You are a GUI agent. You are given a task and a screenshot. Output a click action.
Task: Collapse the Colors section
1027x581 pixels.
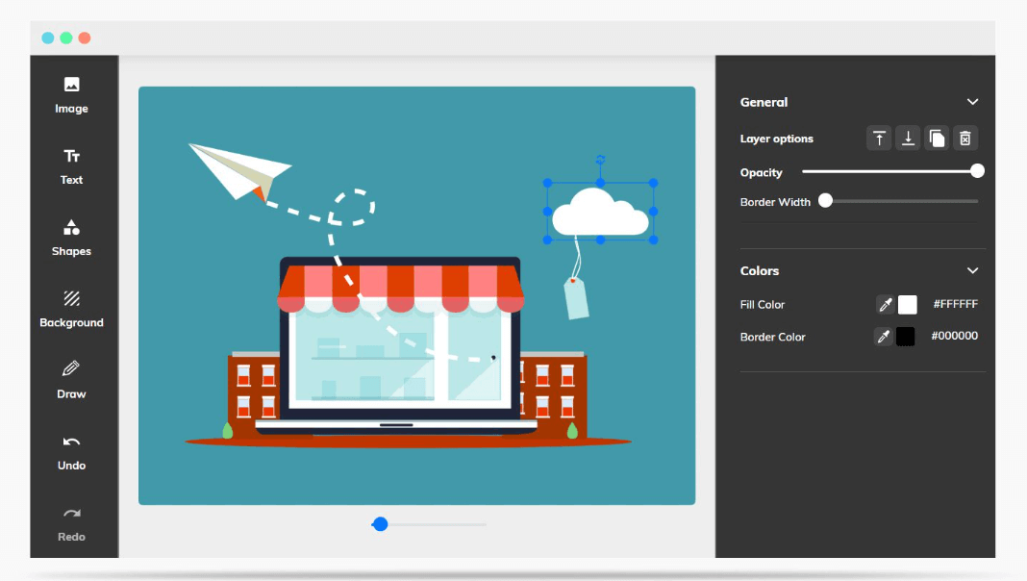[x=972, y=270]
